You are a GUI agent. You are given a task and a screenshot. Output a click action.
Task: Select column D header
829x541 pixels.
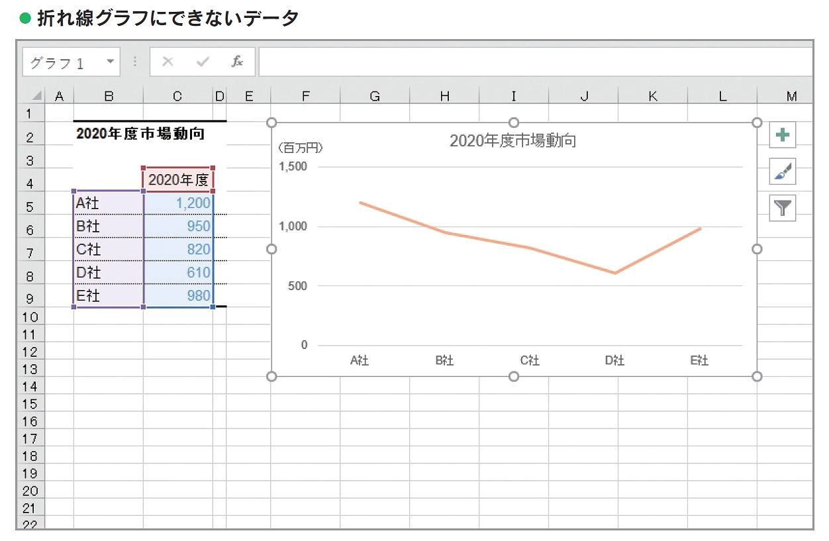click(x=220, y=97)
